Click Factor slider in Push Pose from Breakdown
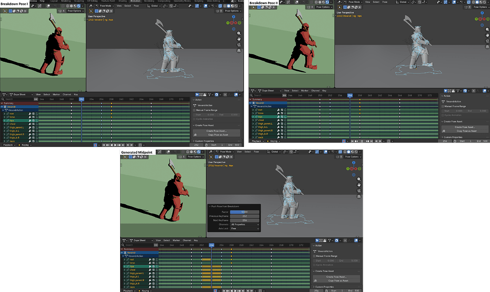The image size is (490, 292). [x=245, y=212]
